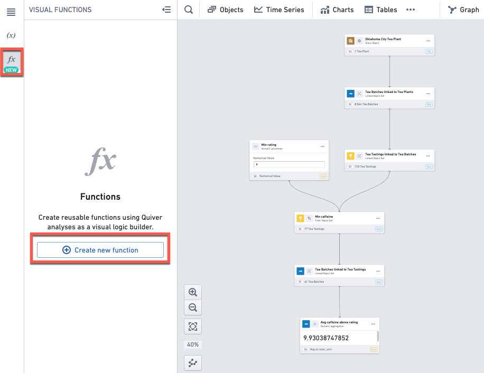
Task: Open Oklahoma City Tea Plant card options
Action: (428, 41)
